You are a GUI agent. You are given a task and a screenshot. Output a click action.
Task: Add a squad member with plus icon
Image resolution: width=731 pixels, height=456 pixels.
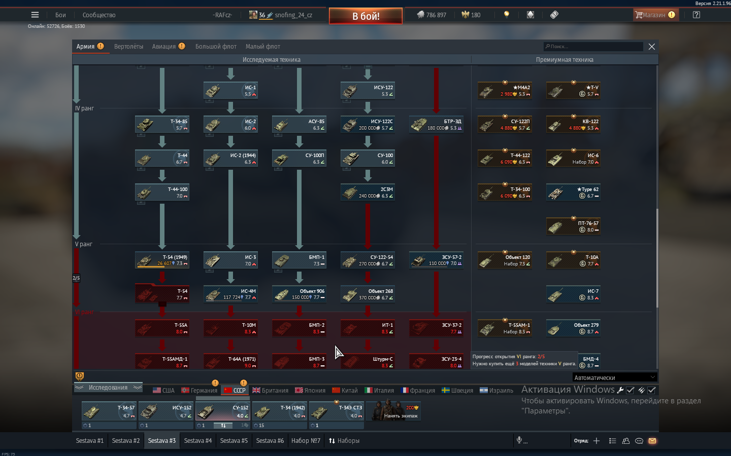(x=596, y=441)
